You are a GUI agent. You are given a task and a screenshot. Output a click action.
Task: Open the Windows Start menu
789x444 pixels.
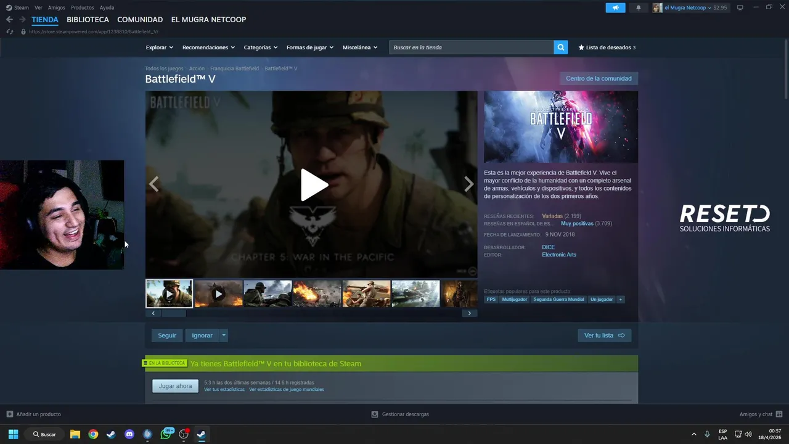click(x=13, y=434)
